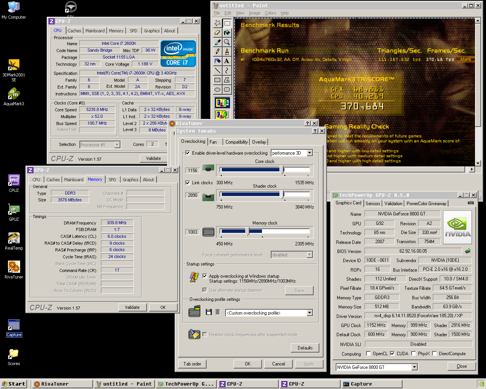Select the Airbrush spray can tool
This screenshot has height=389, width=486.
(x=217, y=61)
